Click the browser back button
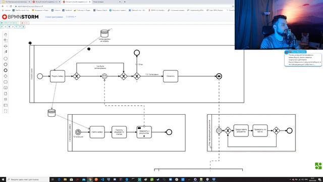Screen dimensions: 323x182 (x=3, y=6)
